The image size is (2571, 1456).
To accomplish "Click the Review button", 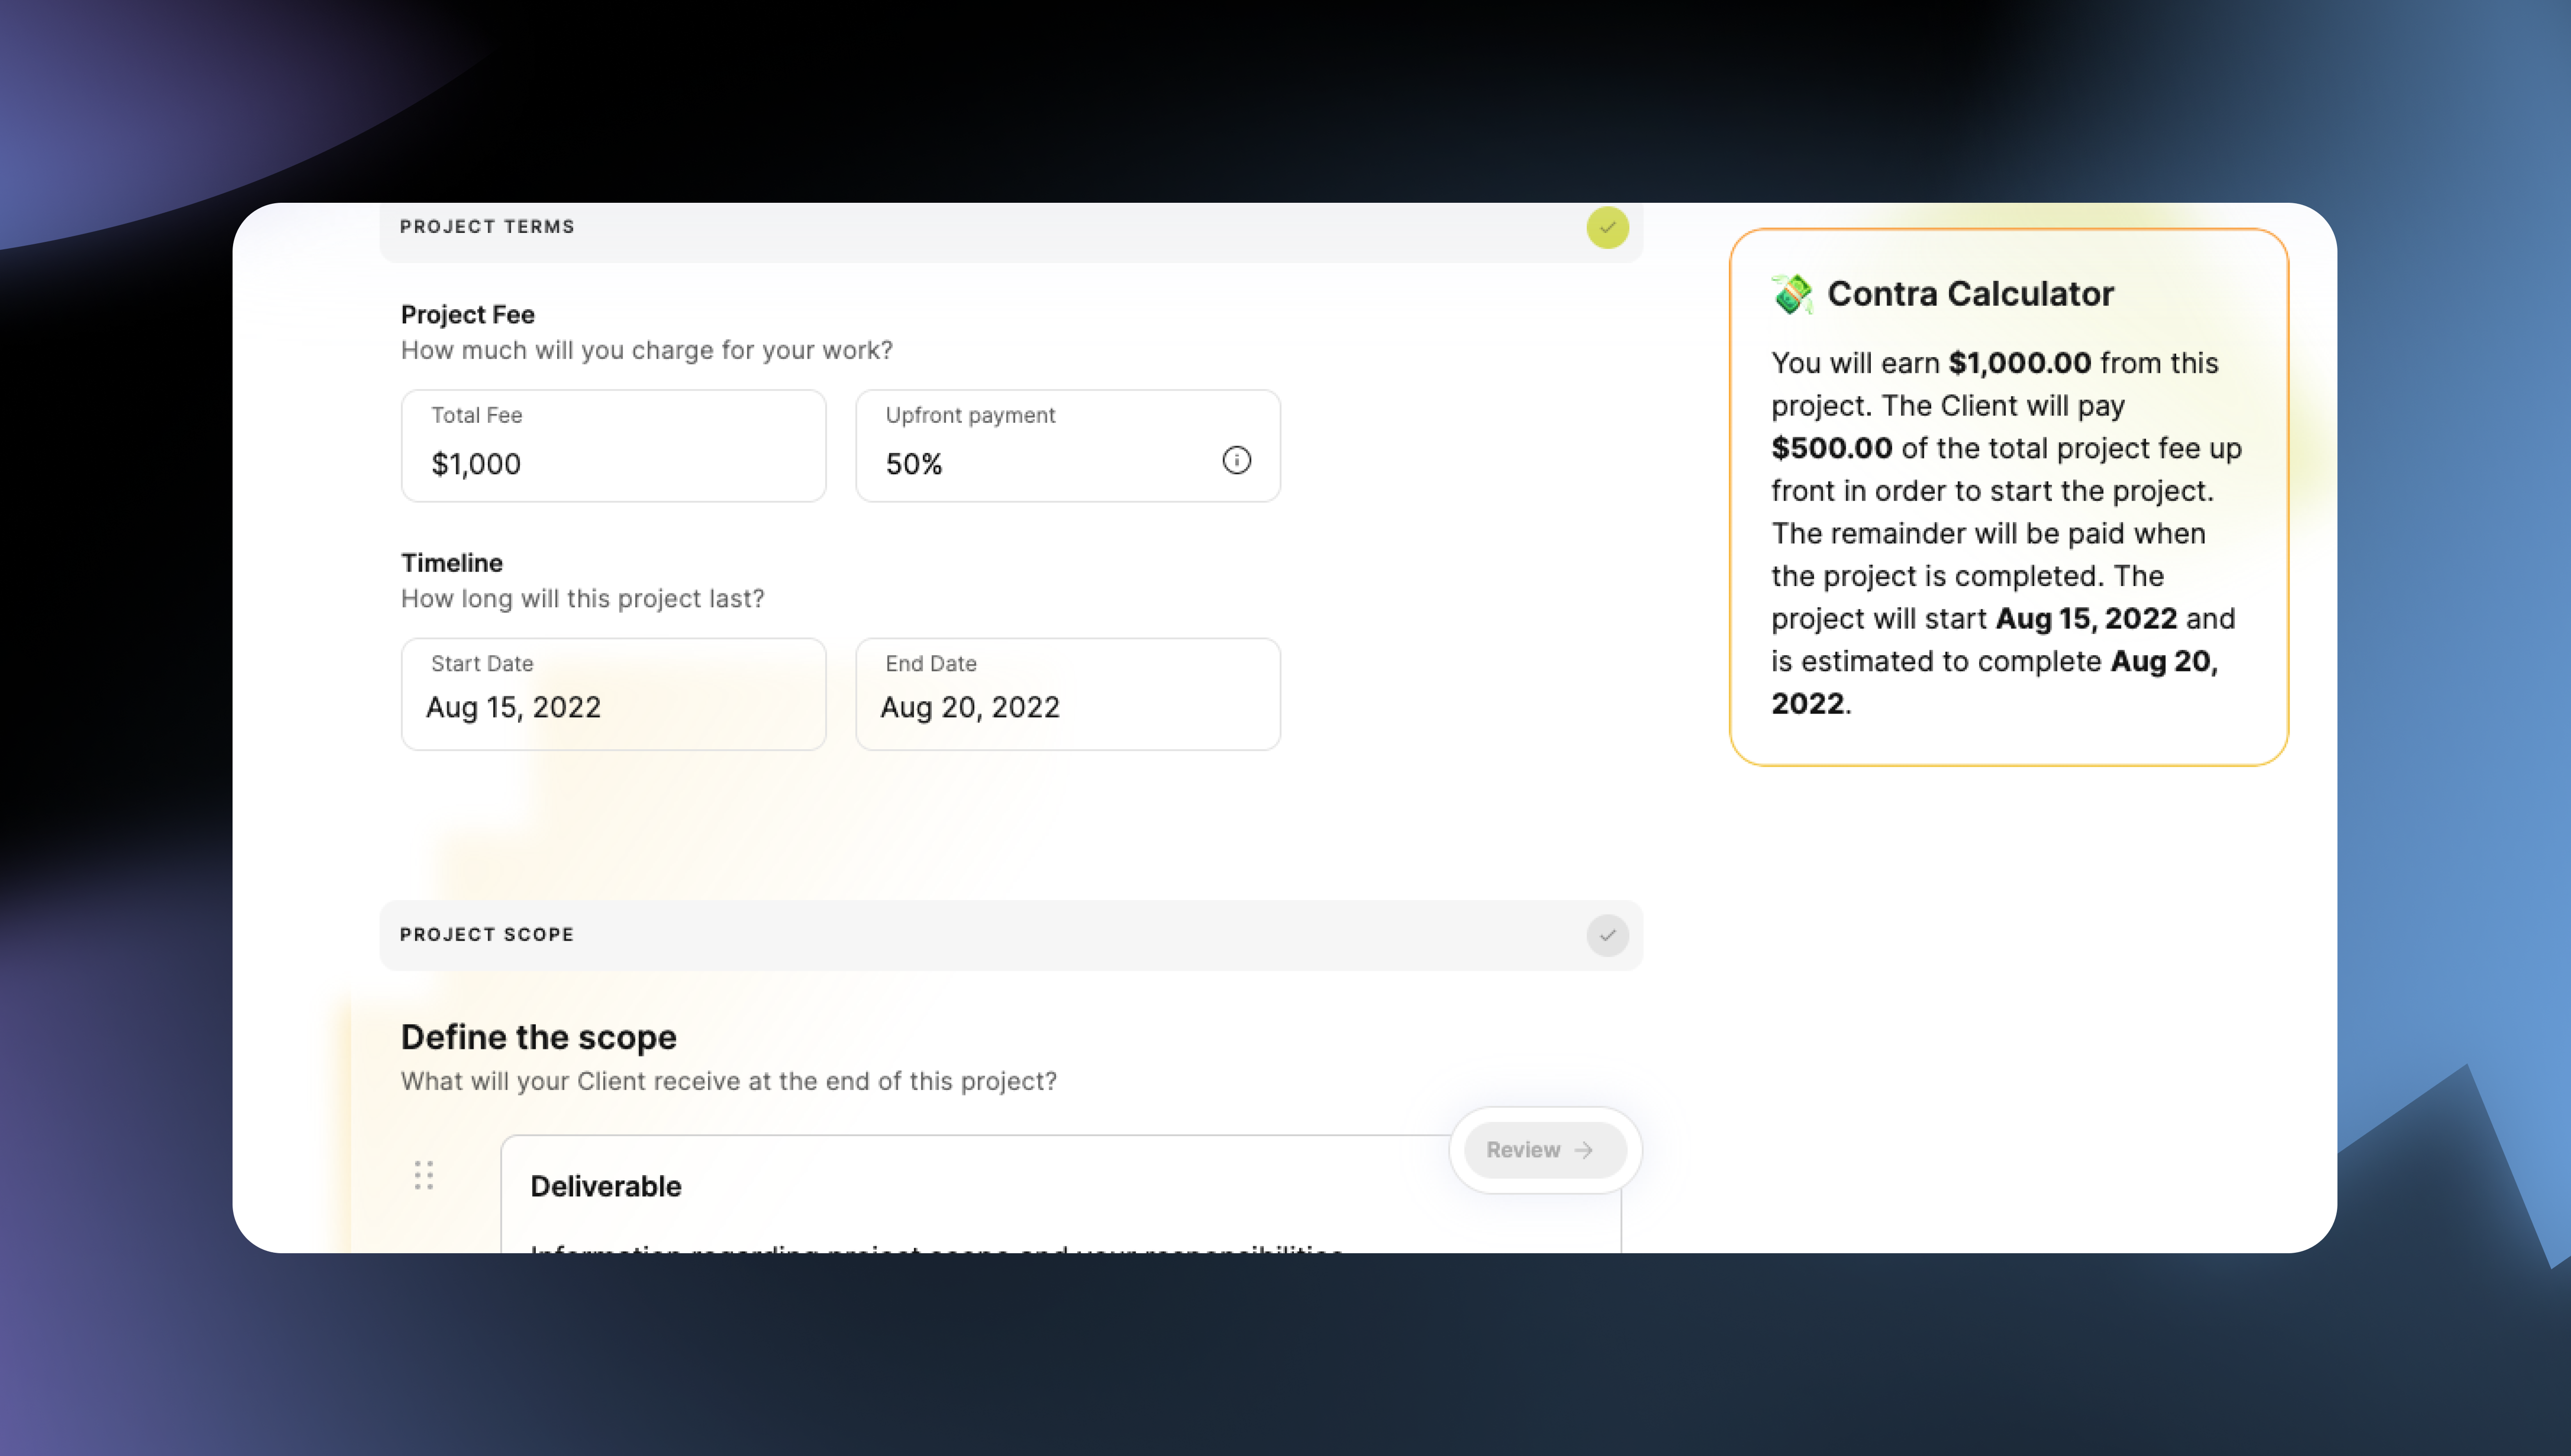I will [1545, 1150].
